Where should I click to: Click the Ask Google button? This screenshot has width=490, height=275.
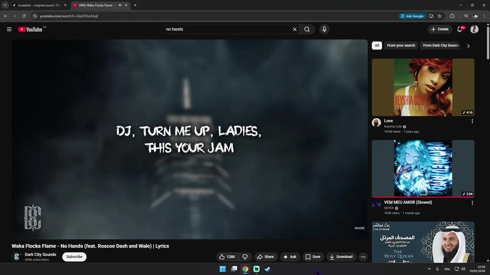pyautogui.click(x=412, y=16)
